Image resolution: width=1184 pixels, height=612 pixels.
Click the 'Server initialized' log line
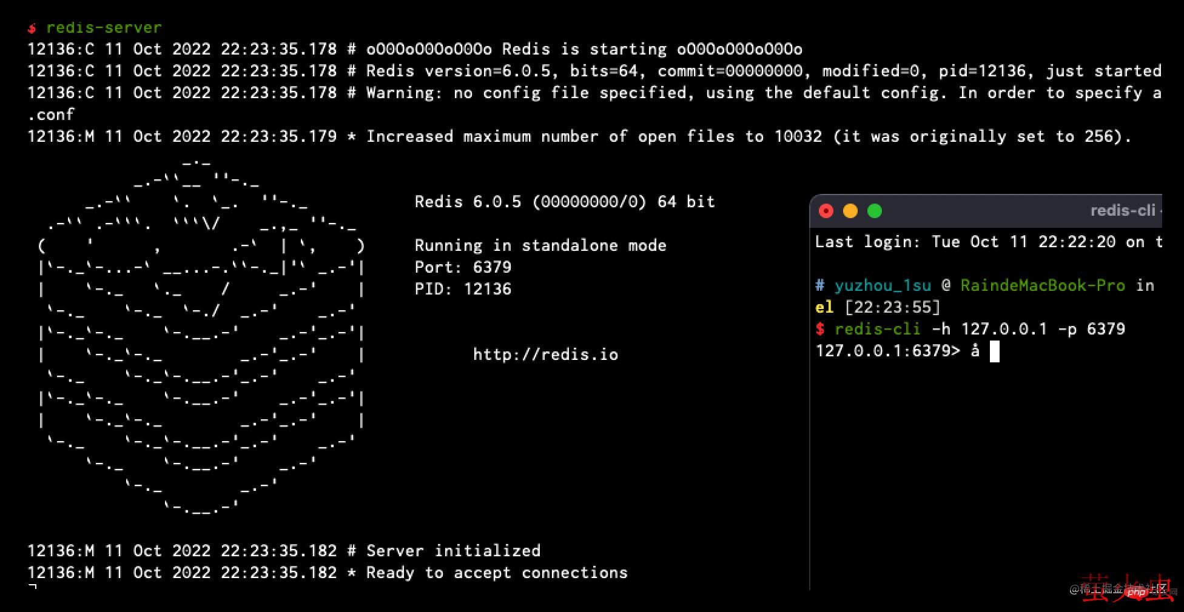coord(453,551)
